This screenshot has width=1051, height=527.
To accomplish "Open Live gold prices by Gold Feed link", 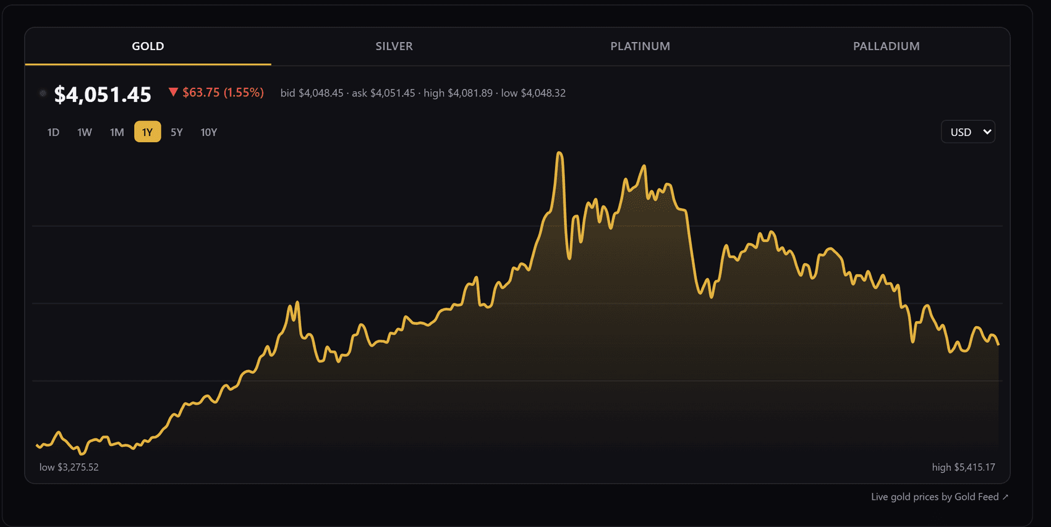I will click(x=940, y=497).
